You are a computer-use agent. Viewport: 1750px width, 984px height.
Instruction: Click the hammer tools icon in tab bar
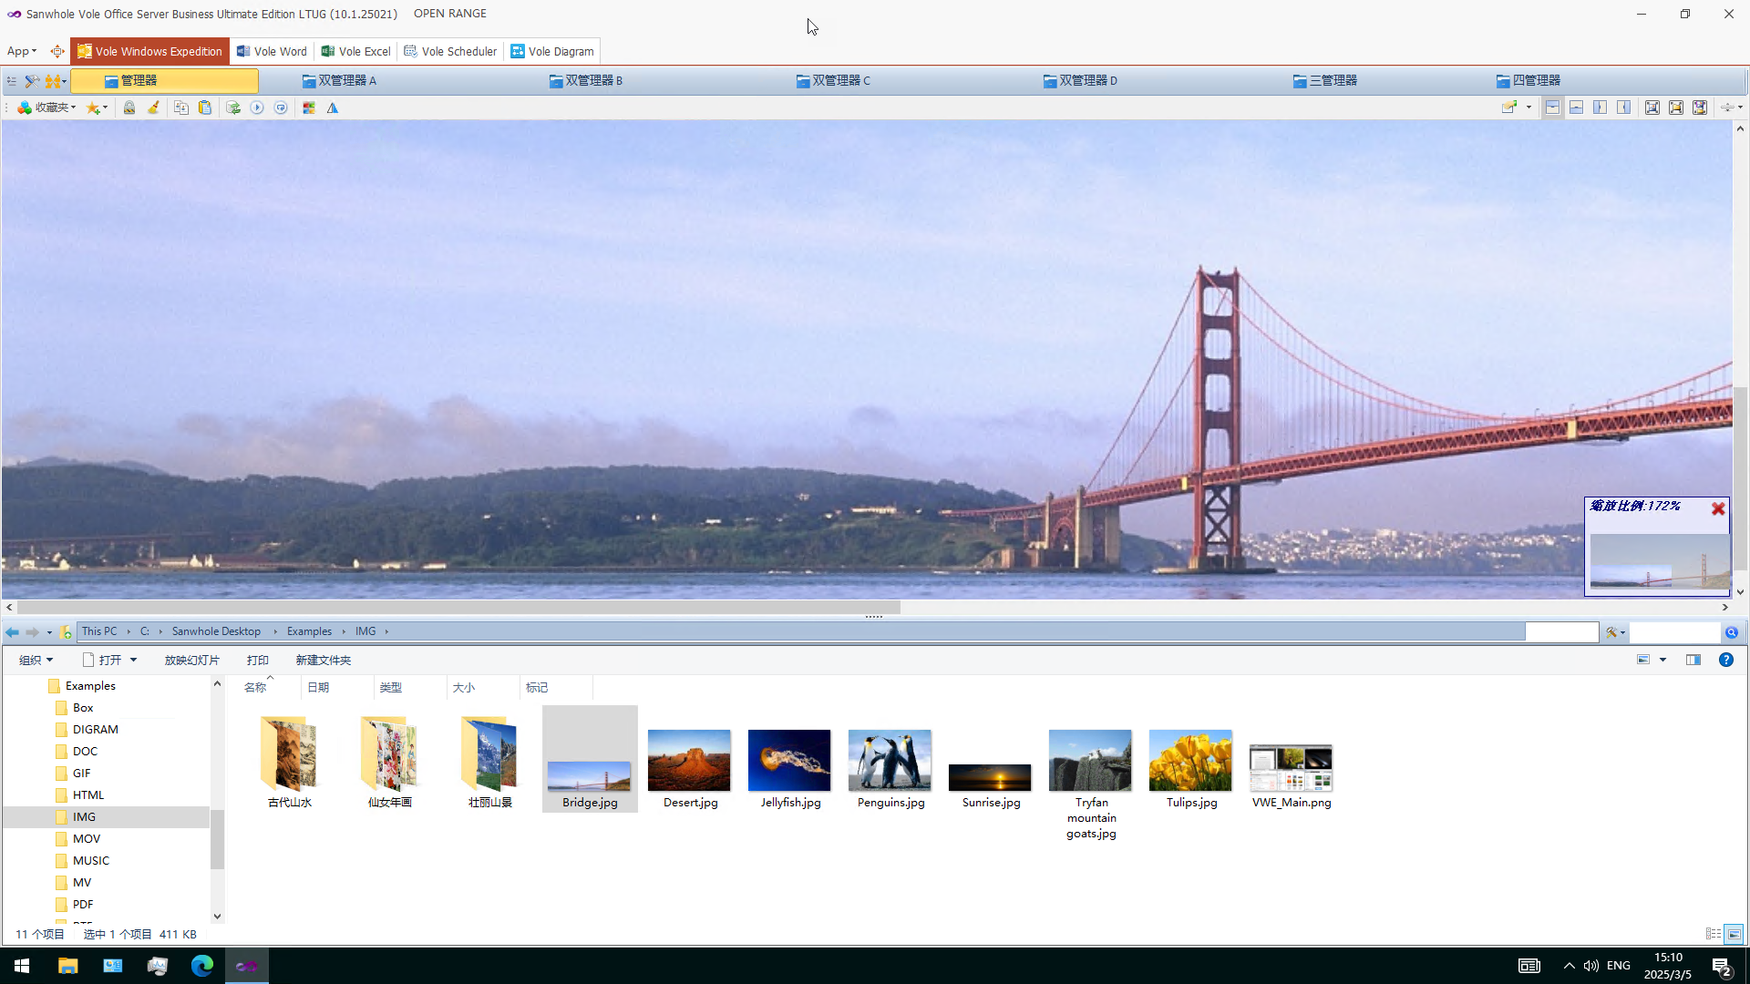31,81
